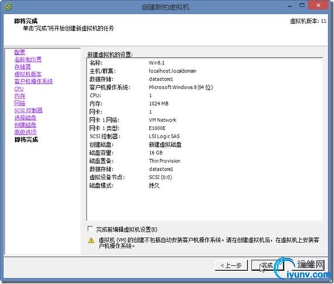Select the E1000E adapter type value
The image size is (334, 284).
click(157, 128)
